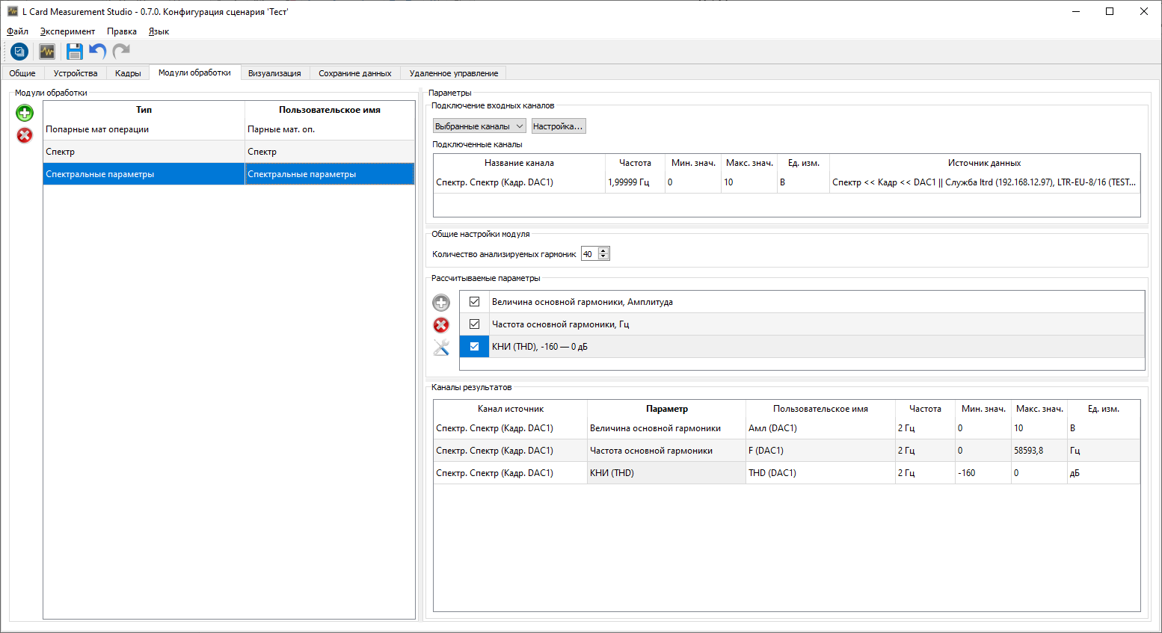Decrease the analyzed harmonics count by one
1162x633 pixels.
click(x=603, y=257)
